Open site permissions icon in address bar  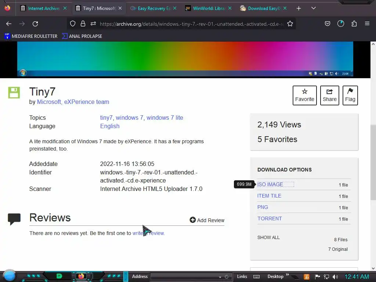[93, 23]
